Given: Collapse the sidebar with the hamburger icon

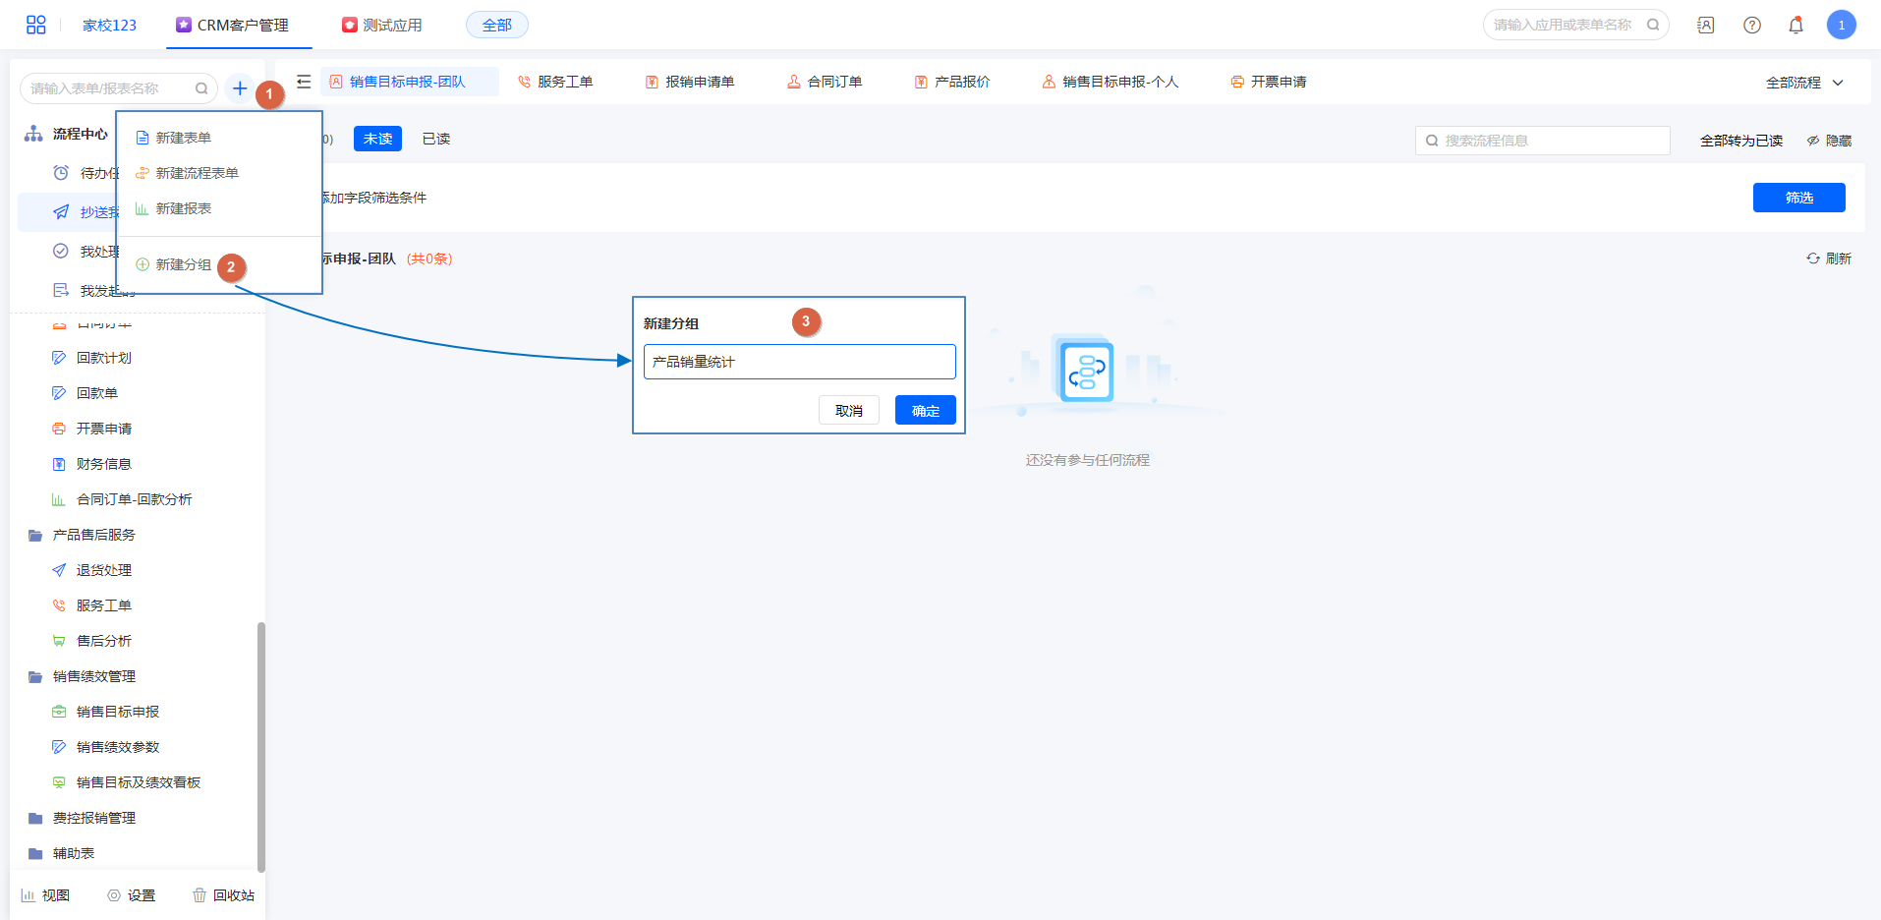Looking at the screenshot, I should (304, 82).
